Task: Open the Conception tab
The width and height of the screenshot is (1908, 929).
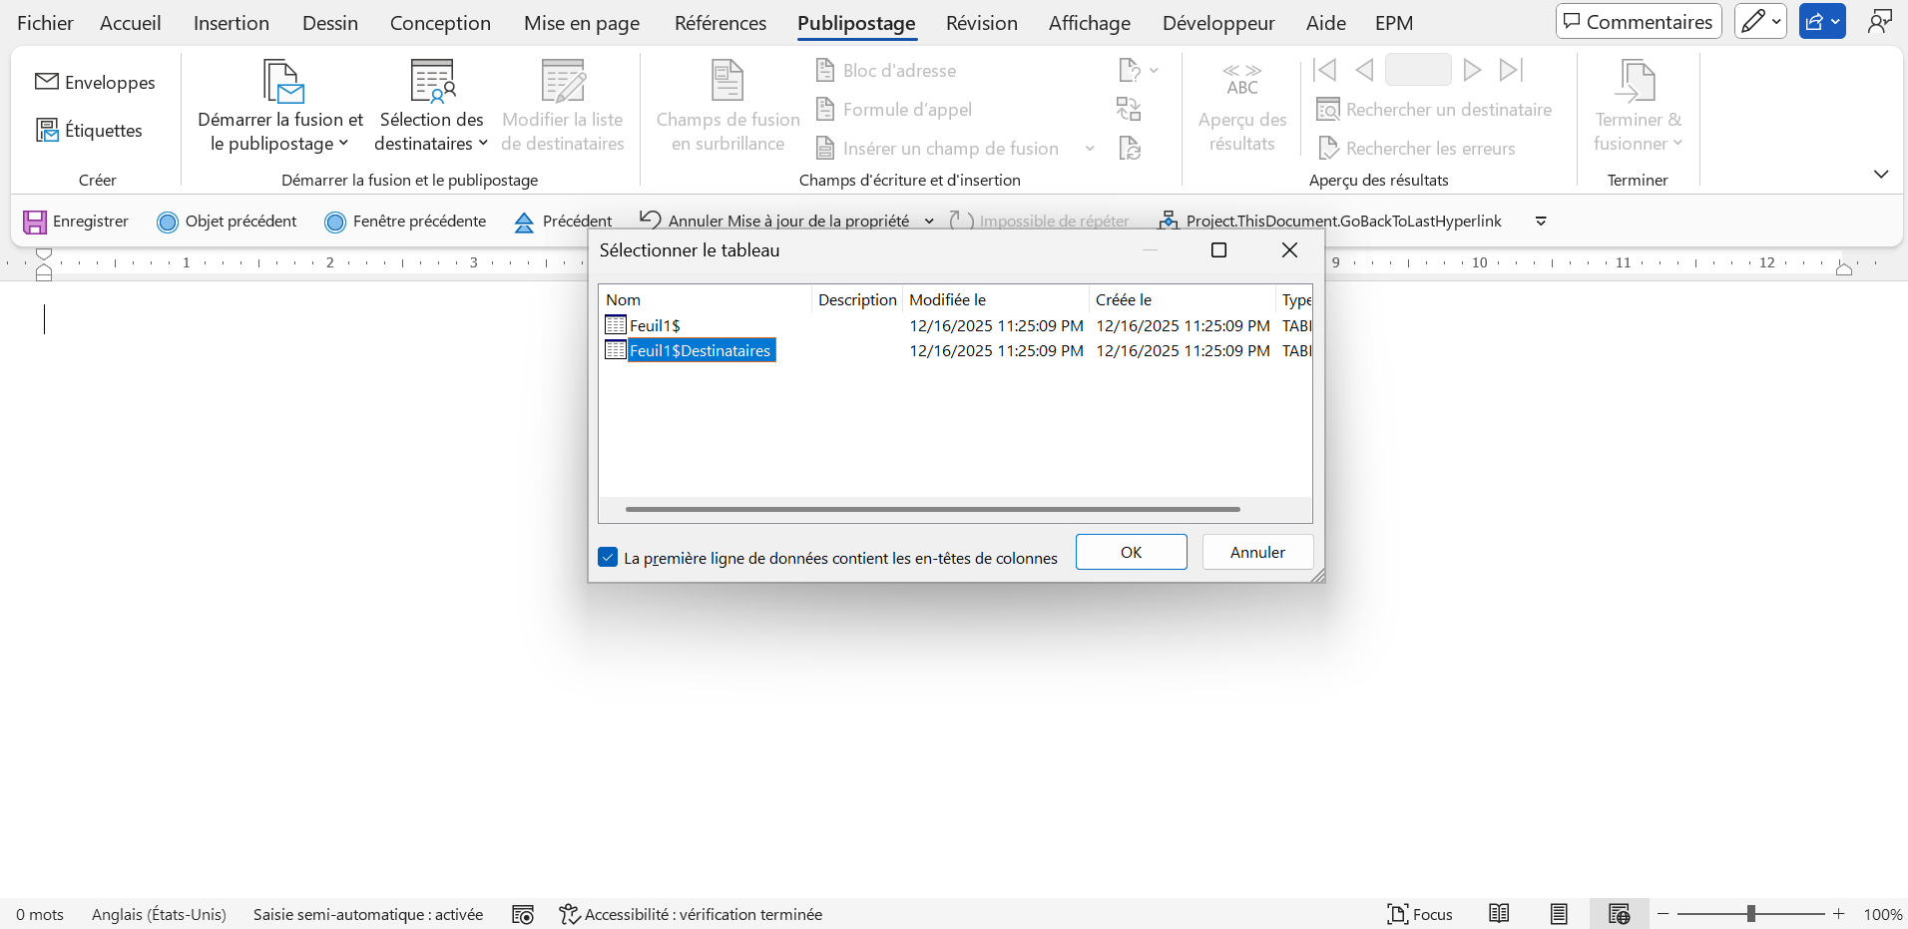Action: [x=440, y=23]
